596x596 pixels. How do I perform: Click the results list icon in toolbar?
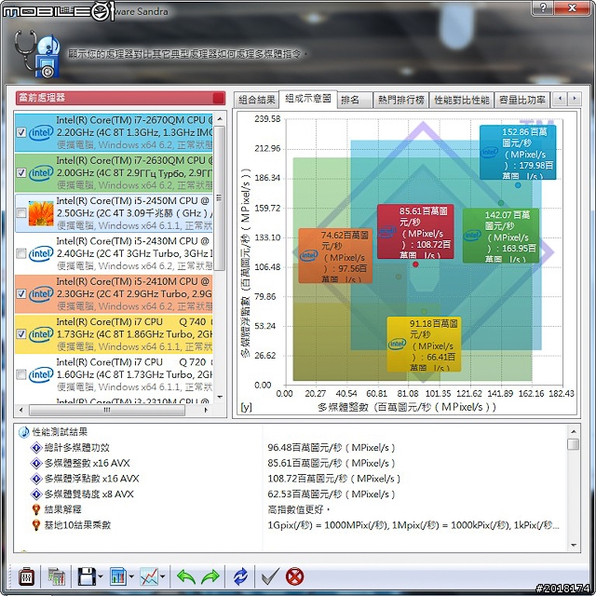pos(56,576)
